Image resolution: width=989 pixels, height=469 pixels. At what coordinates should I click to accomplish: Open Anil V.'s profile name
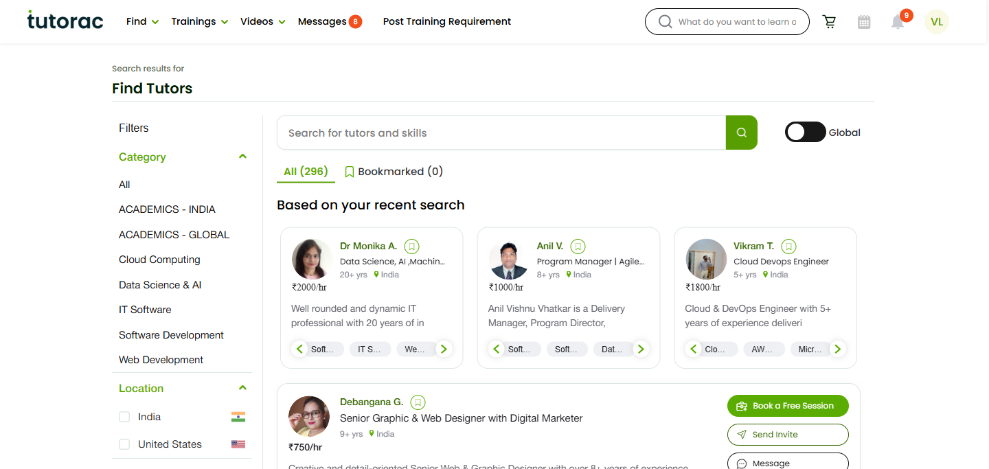pos(550,246)
